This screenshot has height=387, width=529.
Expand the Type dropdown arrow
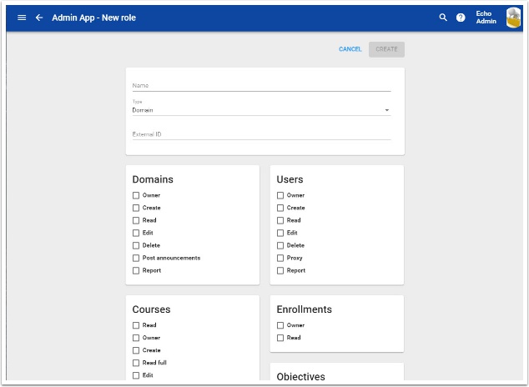pos(386,110)
